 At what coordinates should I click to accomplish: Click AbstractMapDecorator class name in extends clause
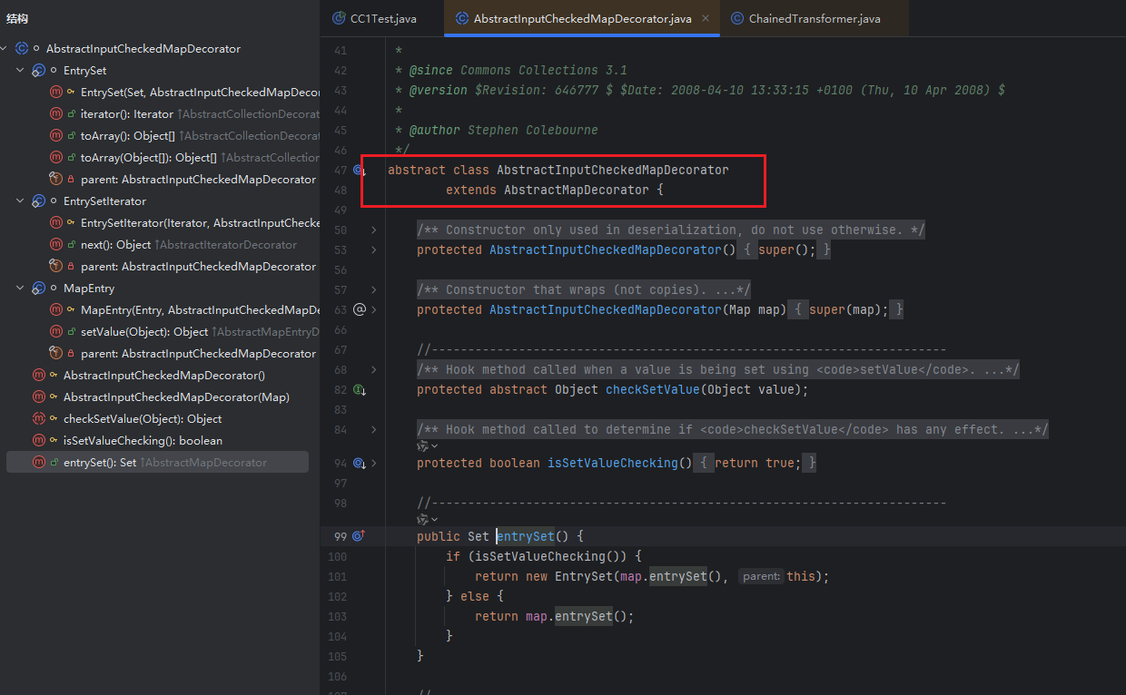[576, 190]
